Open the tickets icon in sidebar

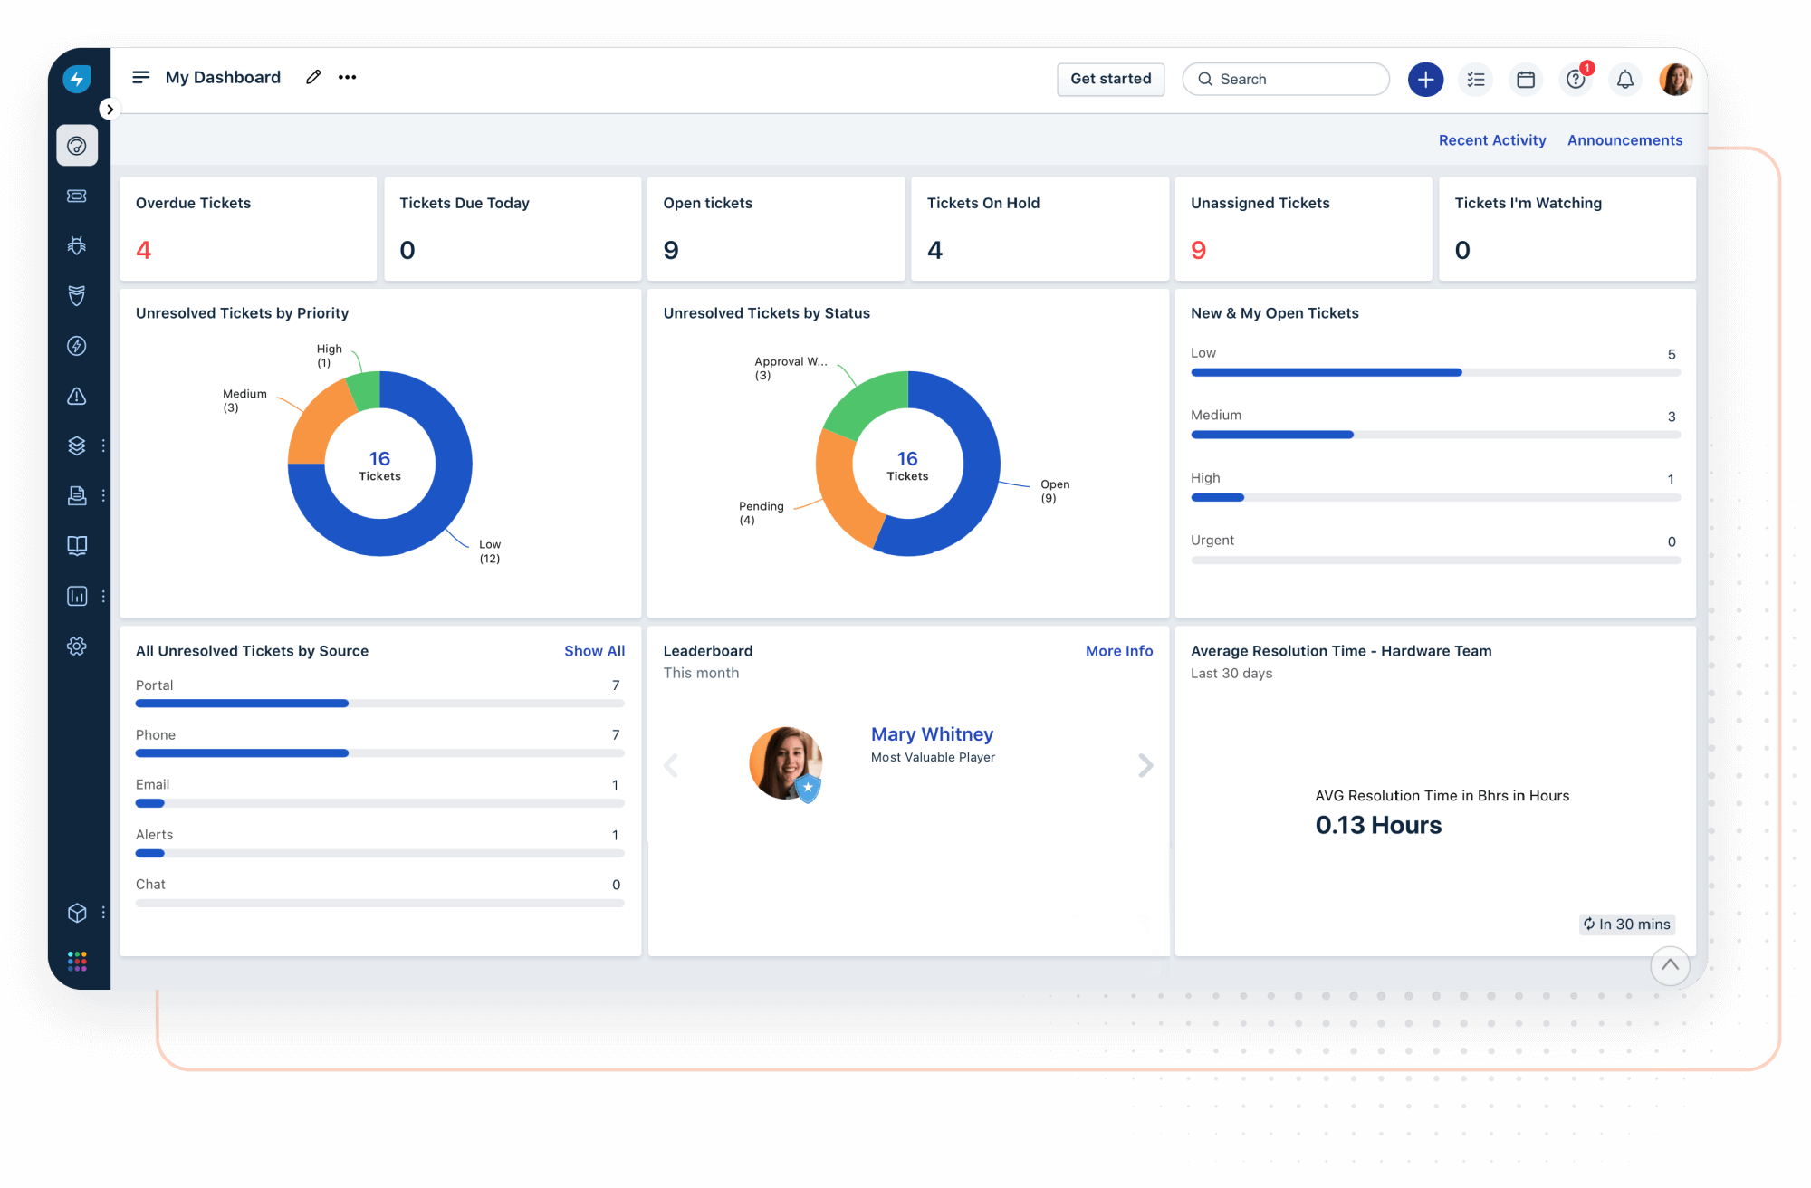77,196
